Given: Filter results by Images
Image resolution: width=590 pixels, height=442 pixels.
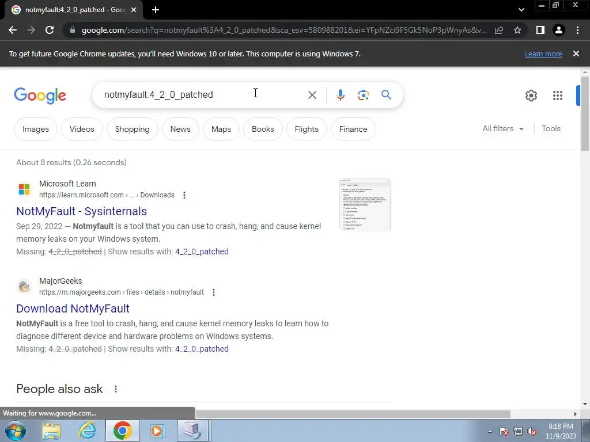Looking at the screenshot, I should pyautogui.click(x=36, y=129).
